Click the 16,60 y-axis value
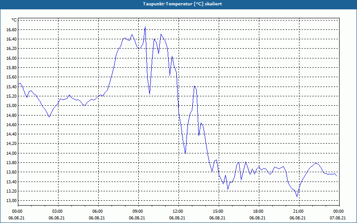357x223 pixels. pos(12,30)
